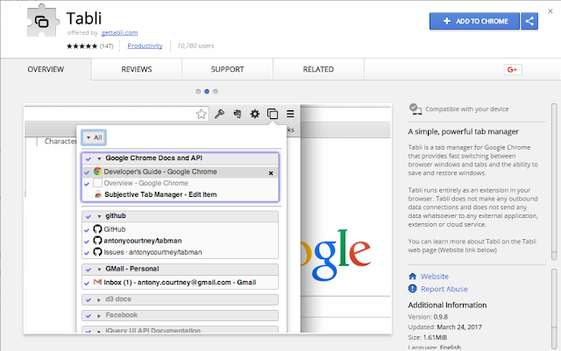
Task: Click the Tabli tab manager toolbar icon
Action: point(273,114)
